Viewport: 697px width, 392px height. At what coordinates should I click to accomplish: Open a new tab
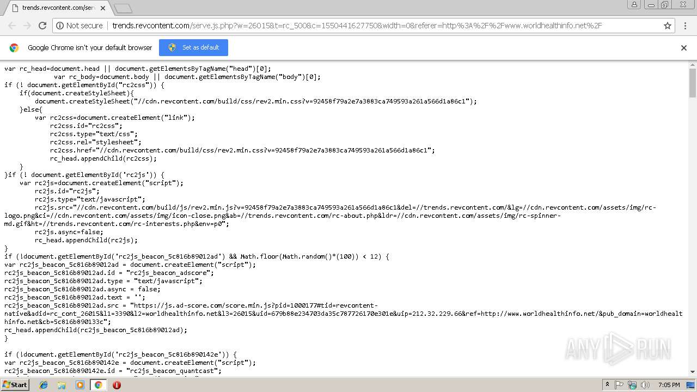(123, 8)
